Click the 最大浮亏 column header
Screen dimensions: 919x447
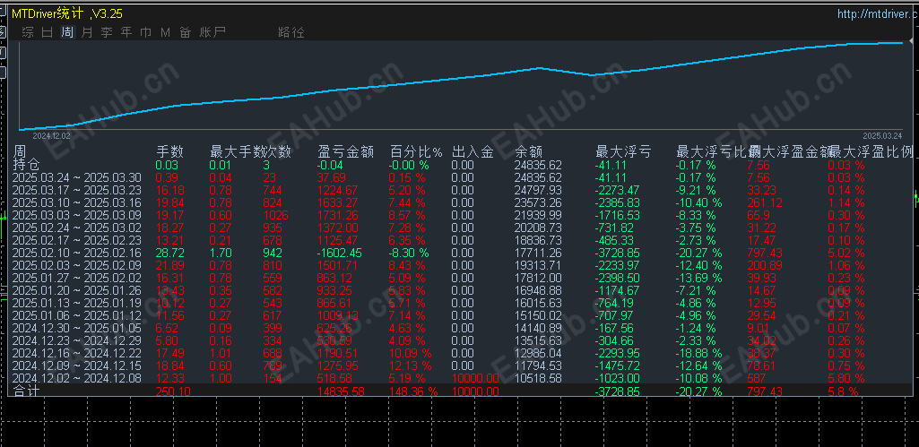[x=623, y=151]
